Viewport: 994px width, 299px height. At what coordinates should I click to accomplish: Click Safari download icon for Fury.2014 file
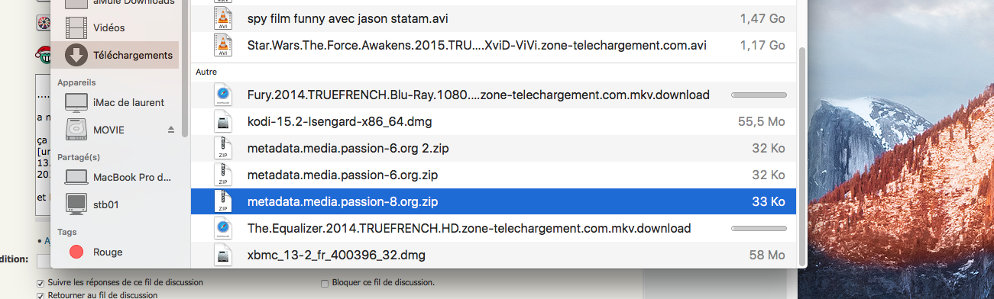click(x=222, y=95)
